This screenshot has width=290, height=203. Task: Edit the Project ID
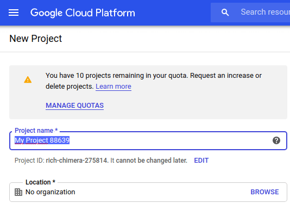[x=201, y=161]
